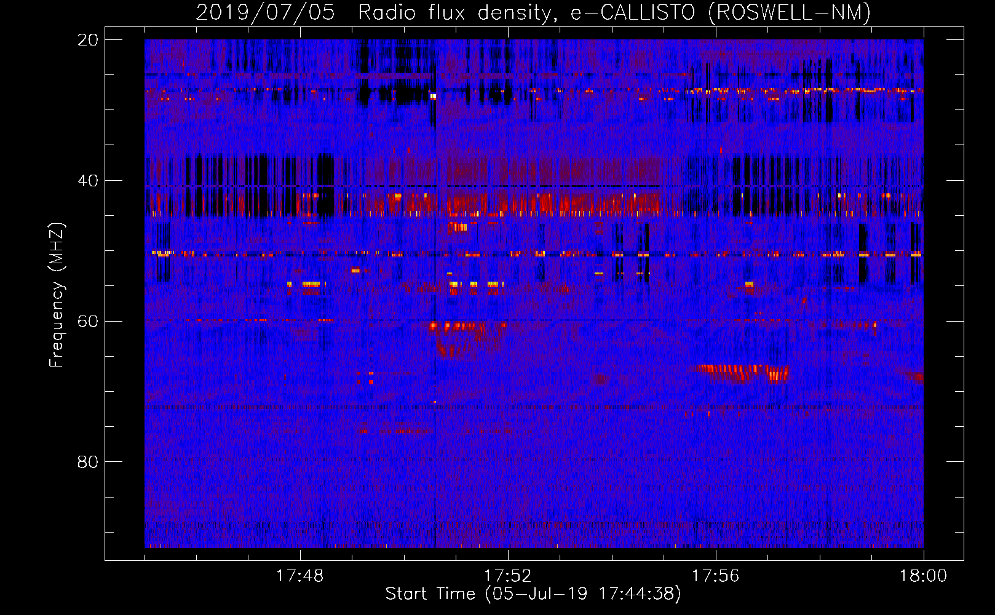Click the 17:48 time tick label
Screen dimensions: 995x615
click(300, 576)
